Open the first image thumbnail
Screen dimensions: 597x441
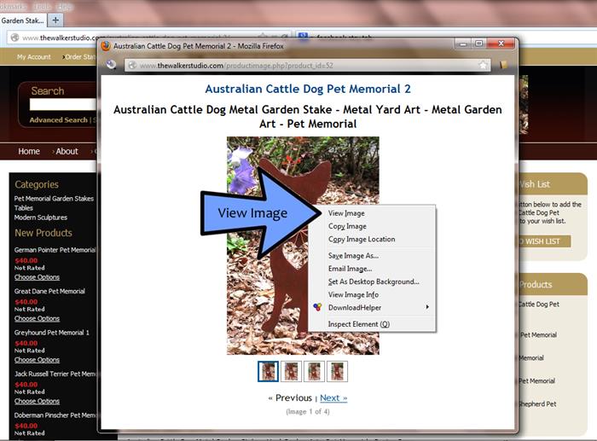tap(268, 371)
